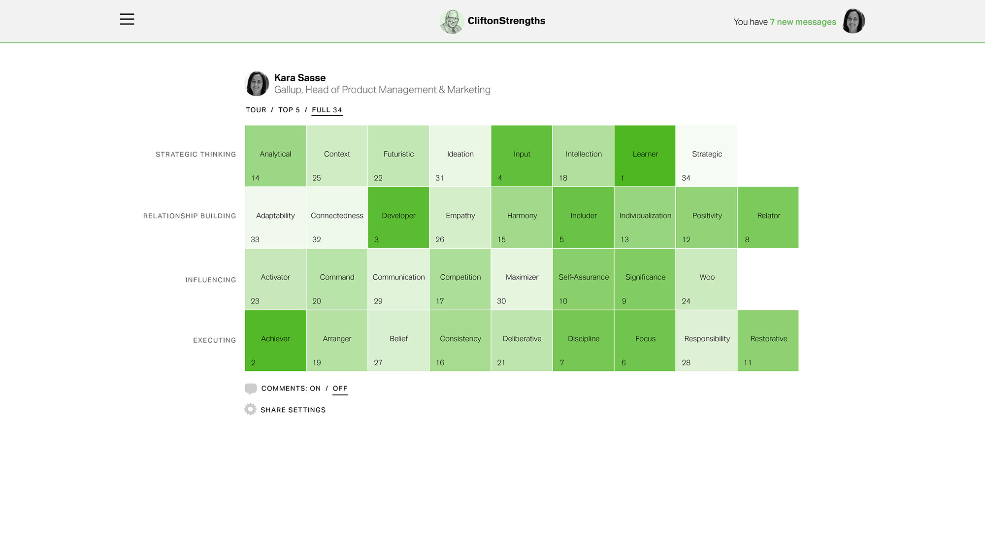Screen dimensions: 985x554
Task: Click the Activator tile
Action: pos(275,279)
